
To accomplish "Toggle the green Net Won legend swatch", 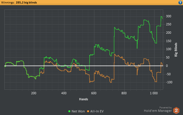I will coord(69,111).
